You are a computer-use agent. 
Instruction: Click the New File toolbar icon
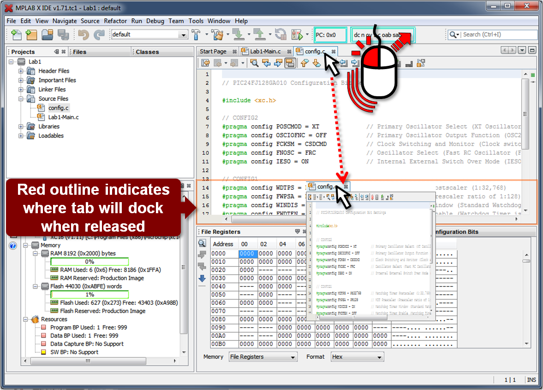(x=17, y=35)
